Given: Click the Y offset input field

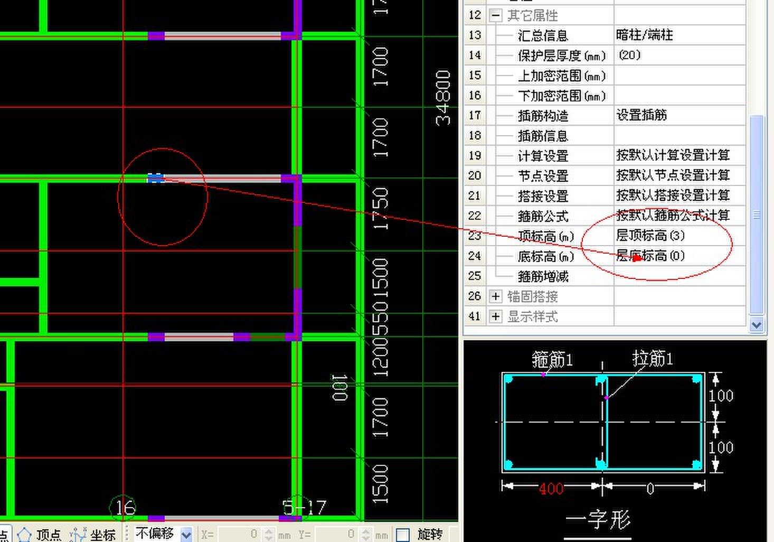Looking at the screenshot, I should coord(336,535).
